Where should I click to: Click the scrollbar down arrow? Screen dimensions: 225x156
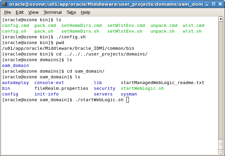tap(221, 152)
